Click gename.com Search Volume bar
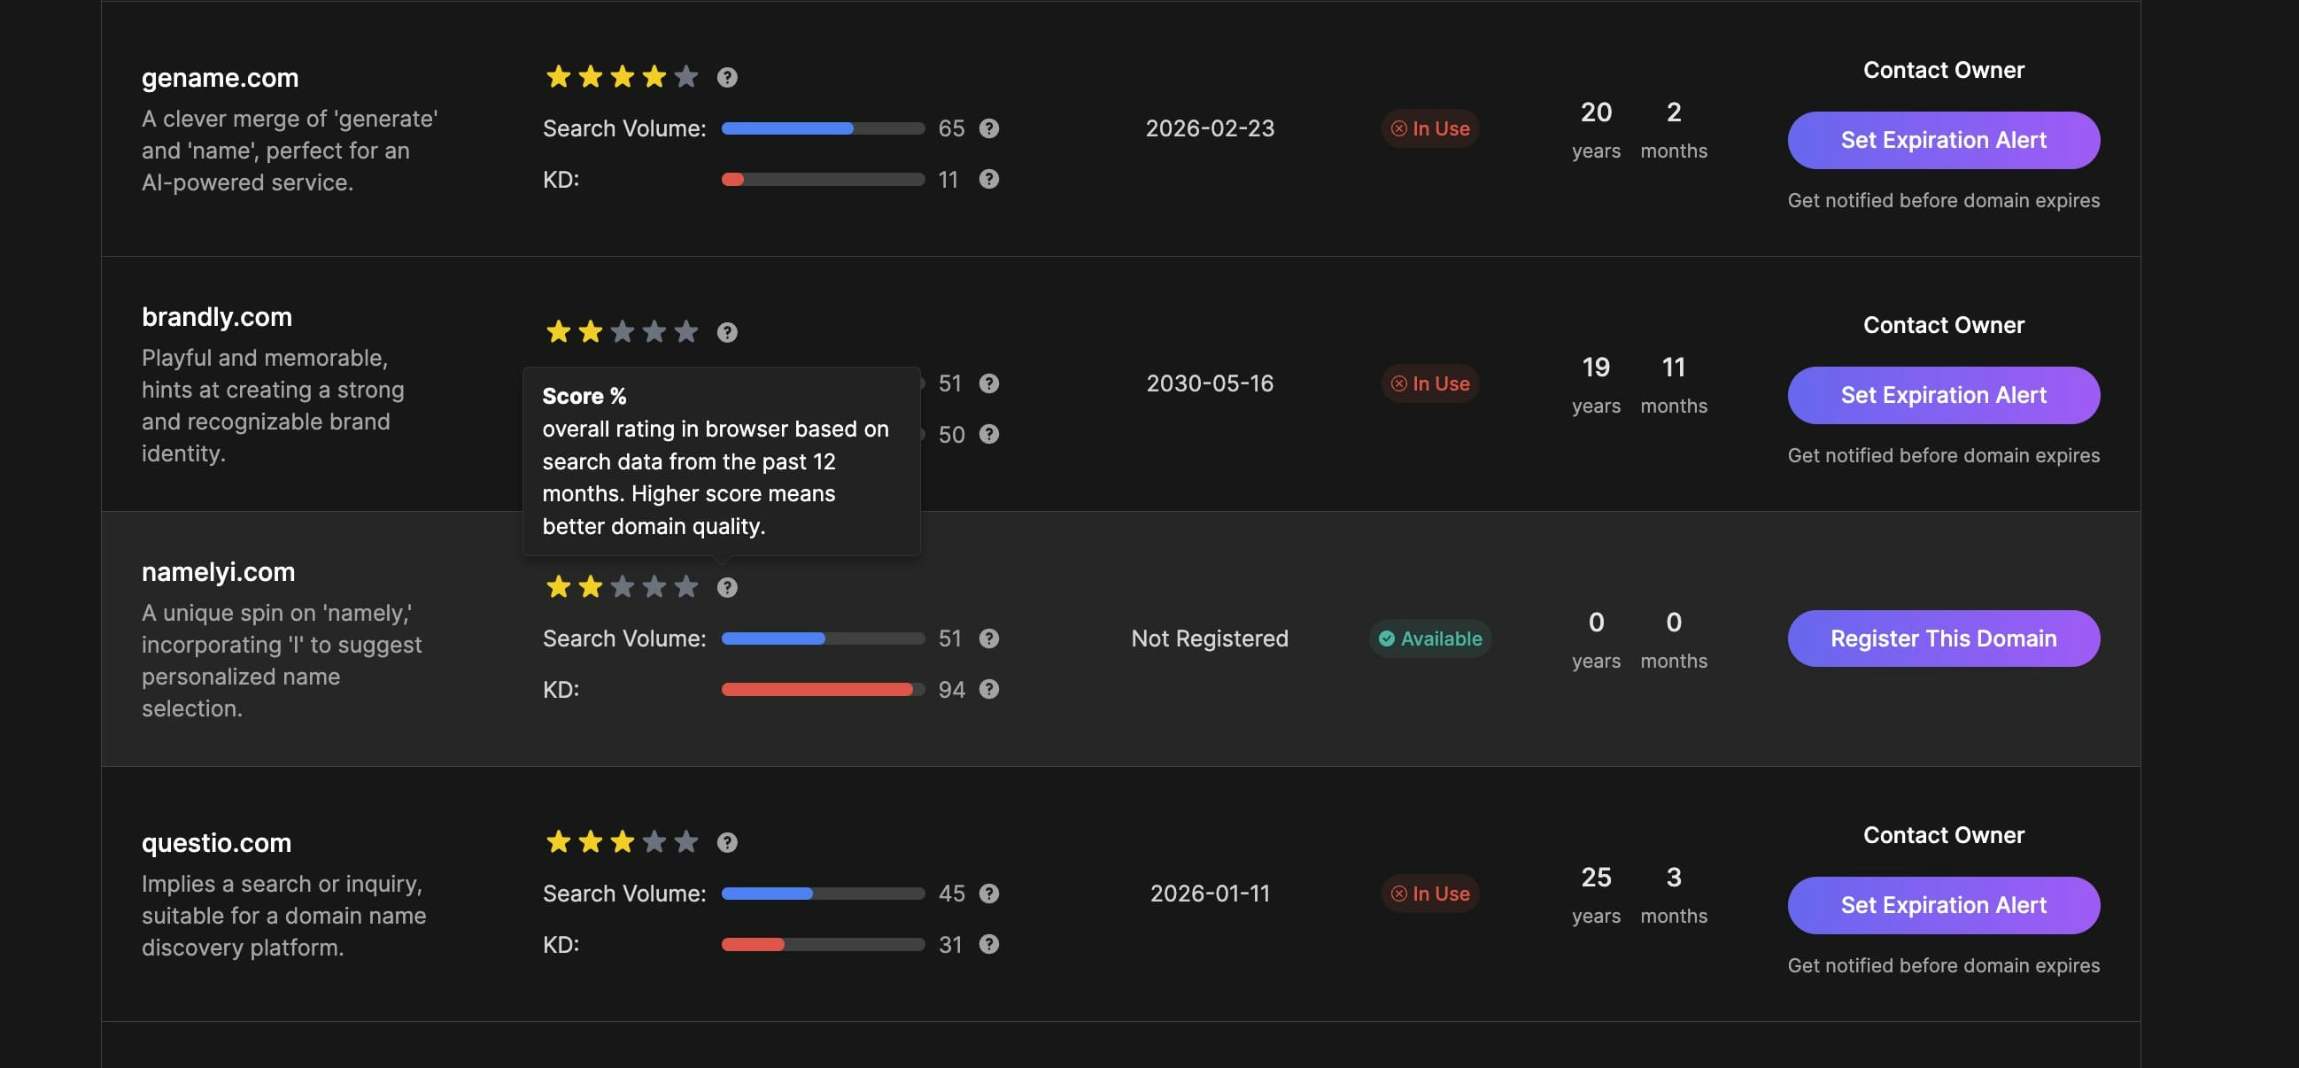This screenshot has width=2299, height=1068. click(x=822, y=128)
